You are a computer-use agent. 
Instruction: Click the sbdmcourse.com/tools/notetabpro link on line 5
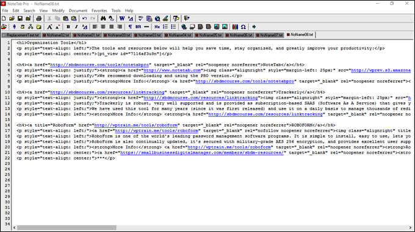(x=99, y=65)
